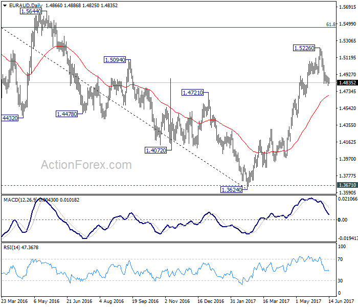
Task: Click the 1.36710 support level tag
Action: [x=347, y=185]
